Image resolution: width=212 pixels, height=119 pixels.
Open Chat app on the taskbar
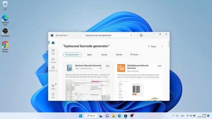(107, 116)
